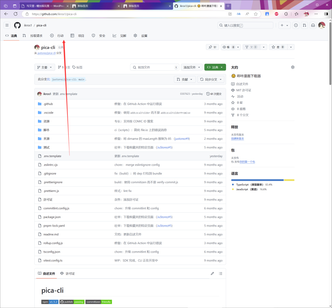Open the rollup.config.js file
This screenshot has height=308, width=332.
tap(53, 243)
